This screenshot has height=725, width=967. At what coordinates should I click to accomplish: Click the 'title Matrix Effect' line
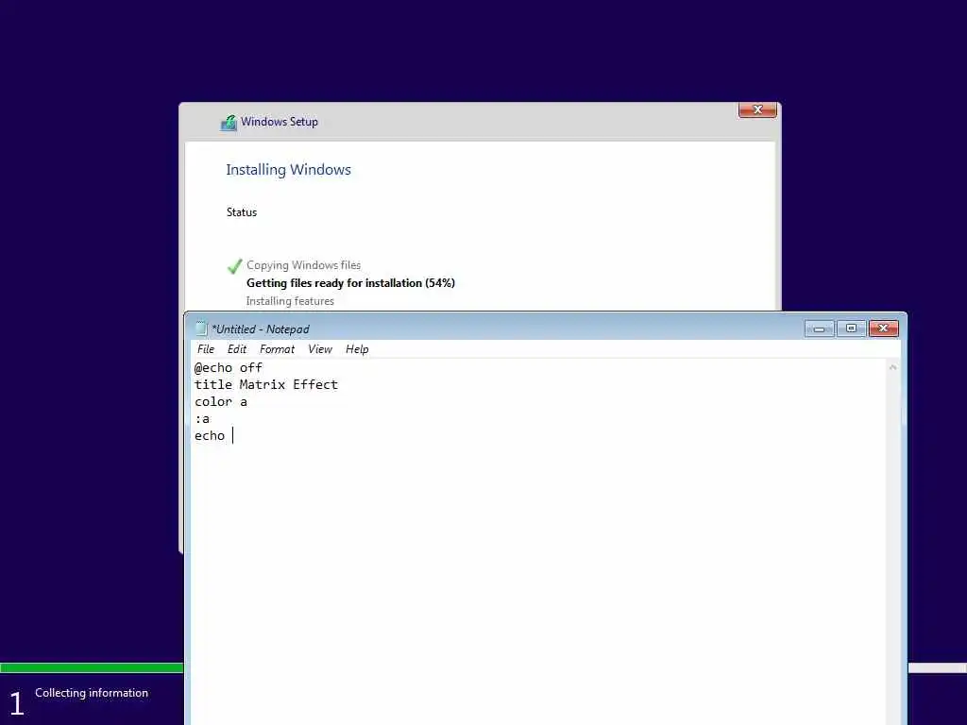click(x=265, y=385)
